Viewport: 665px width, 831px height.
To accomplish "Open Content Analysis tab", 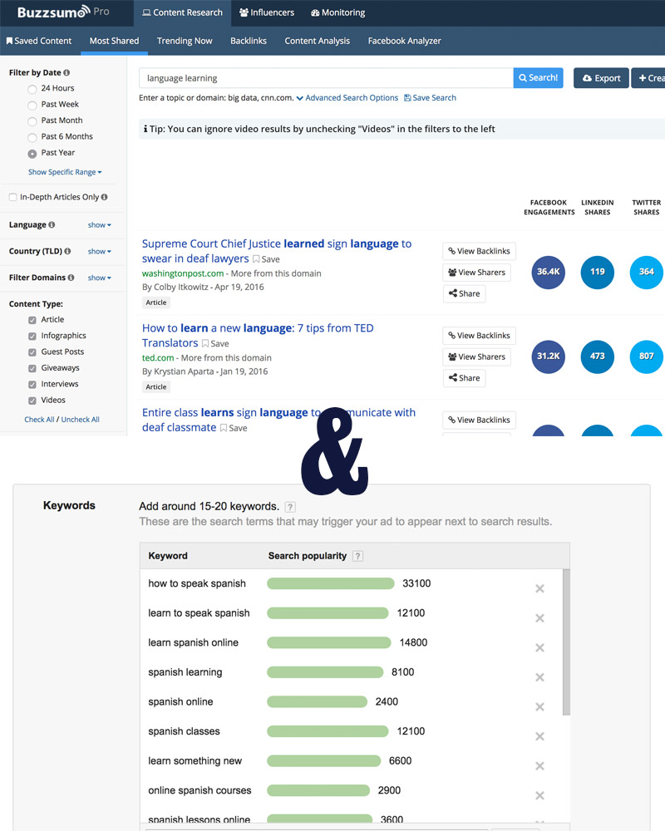I will [x=317, y=41].
